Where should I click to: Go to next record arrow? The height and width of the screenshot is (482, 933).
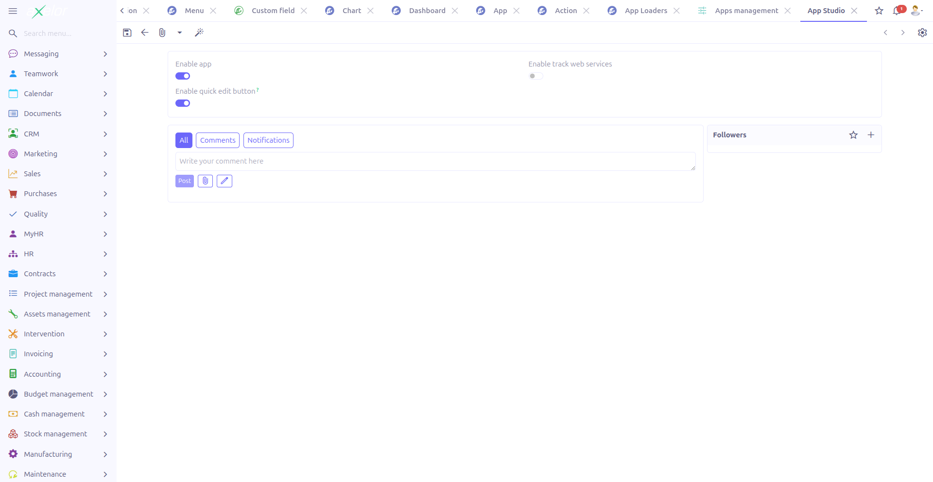(x=903, y=33)
